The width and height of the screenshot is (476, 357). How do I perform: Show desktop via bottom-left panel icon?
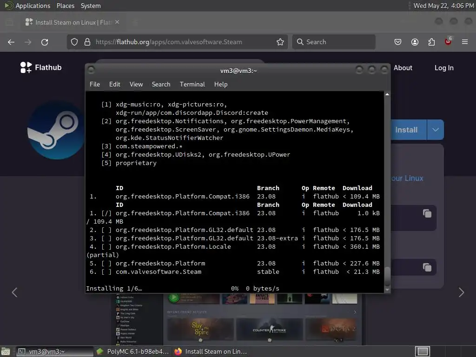point(6,351)
